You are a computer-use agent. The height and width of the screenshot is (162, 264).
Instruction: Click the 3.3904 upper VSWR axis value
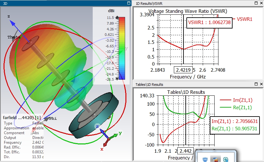pyautogui.click(x=147, y=15)
